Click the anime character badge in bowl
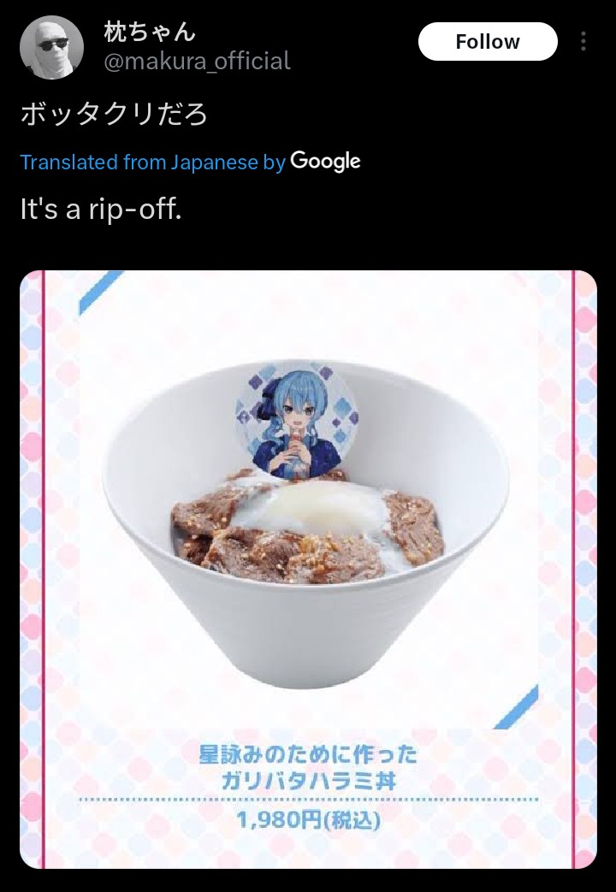 [x=297, y=419]
